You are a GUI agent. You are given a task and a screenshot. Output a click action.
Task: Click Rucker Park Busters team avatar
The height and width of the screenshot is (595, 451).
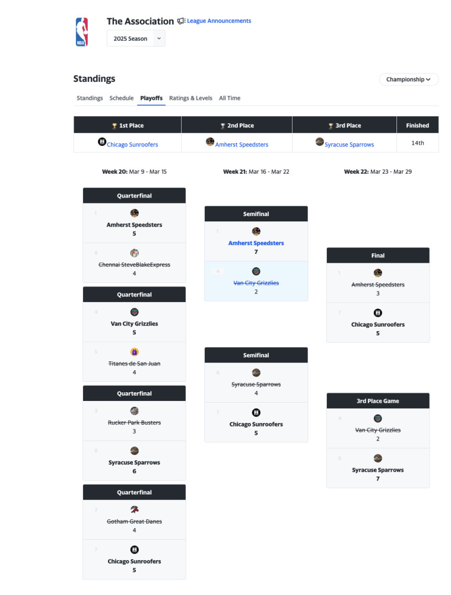tap(135, 411)
